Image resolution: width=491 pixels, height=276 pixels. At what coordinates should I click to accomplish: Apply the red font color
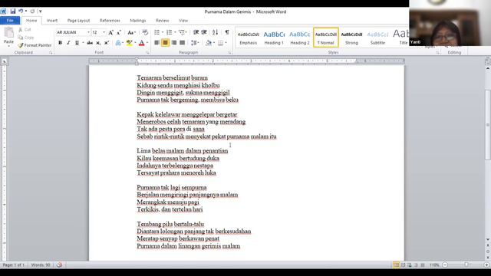click(x=141, y=43)
